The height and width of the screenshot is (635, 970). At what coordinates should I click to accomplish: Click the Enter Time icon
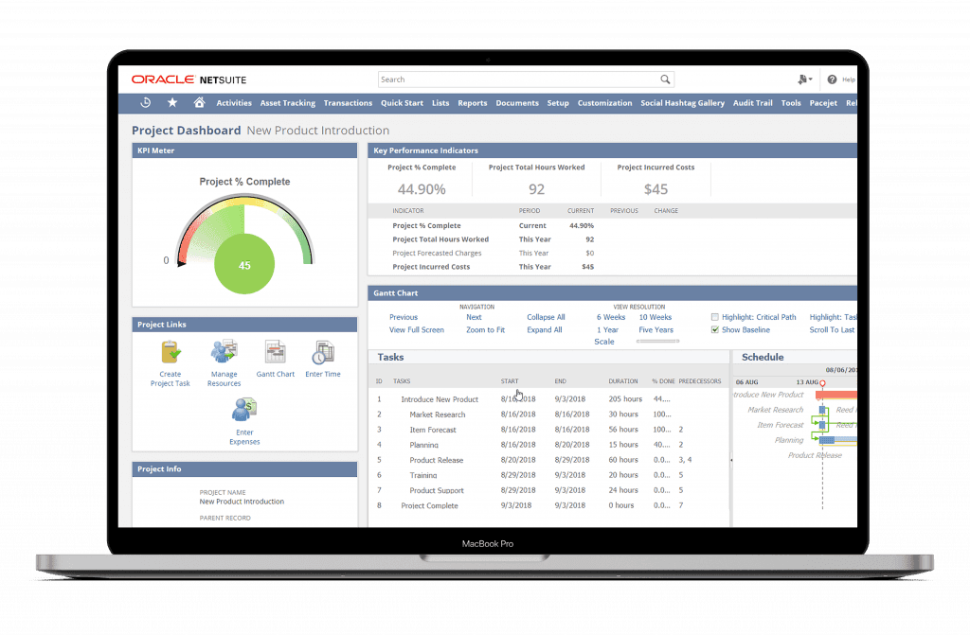[x=322, y=352]
